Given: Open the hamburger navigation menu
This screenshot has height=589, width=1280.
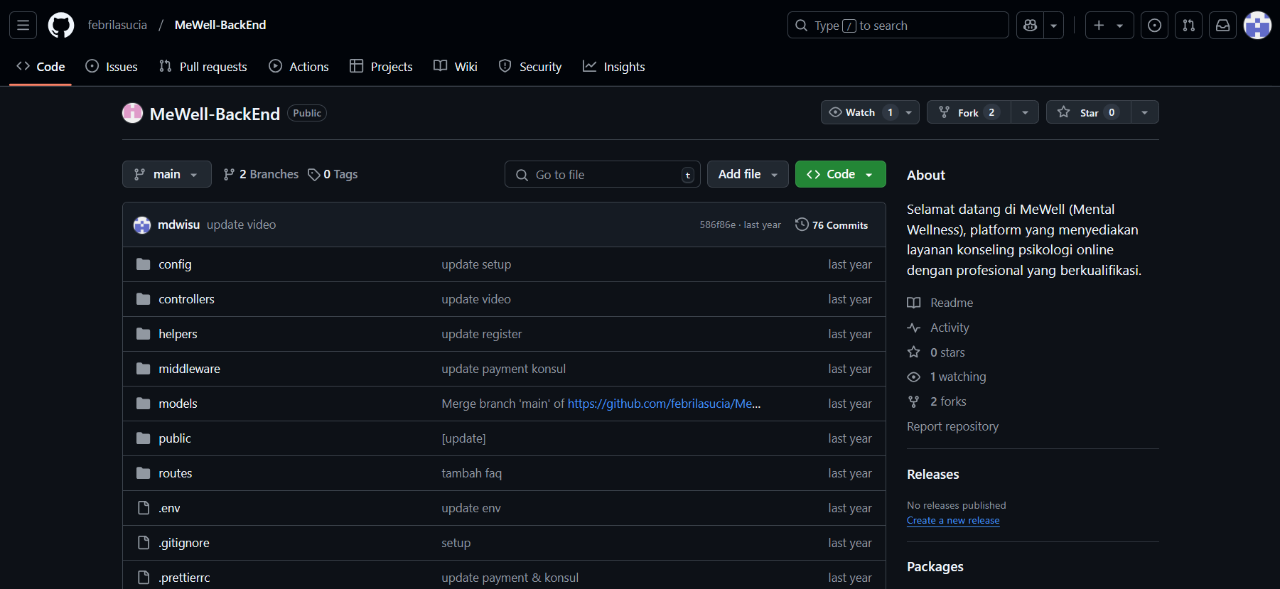Looking at the screenshot, I should [23, 26].
